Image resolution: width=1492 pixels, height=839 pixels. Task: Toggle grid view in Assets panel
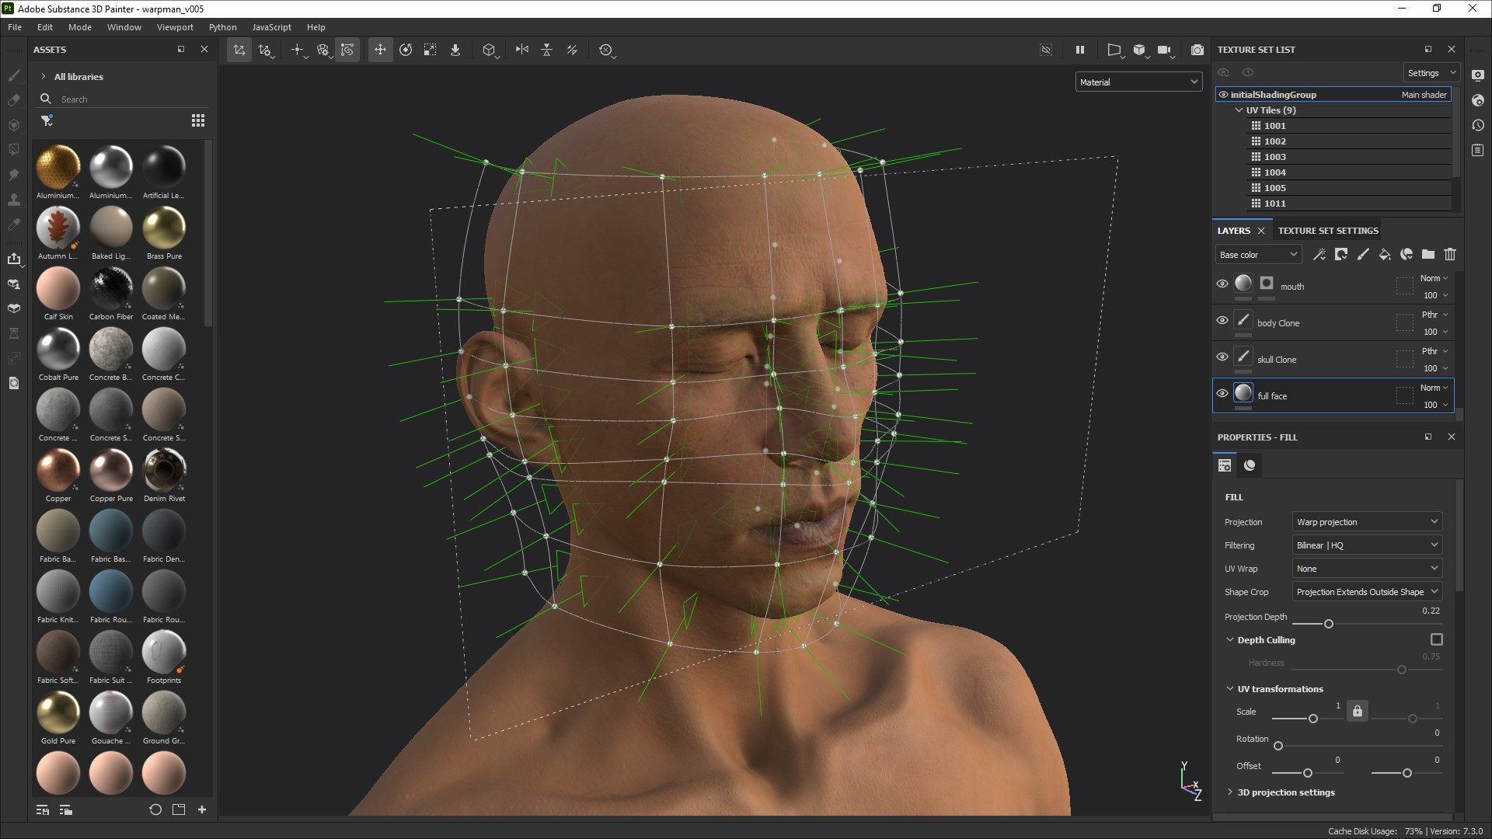point(198,120)
